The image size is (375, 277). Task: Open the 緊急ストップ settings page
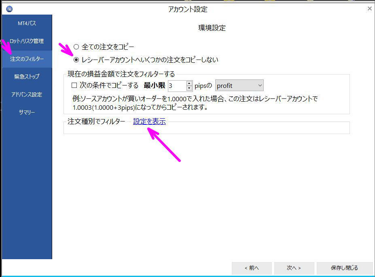tap(27, 76)
